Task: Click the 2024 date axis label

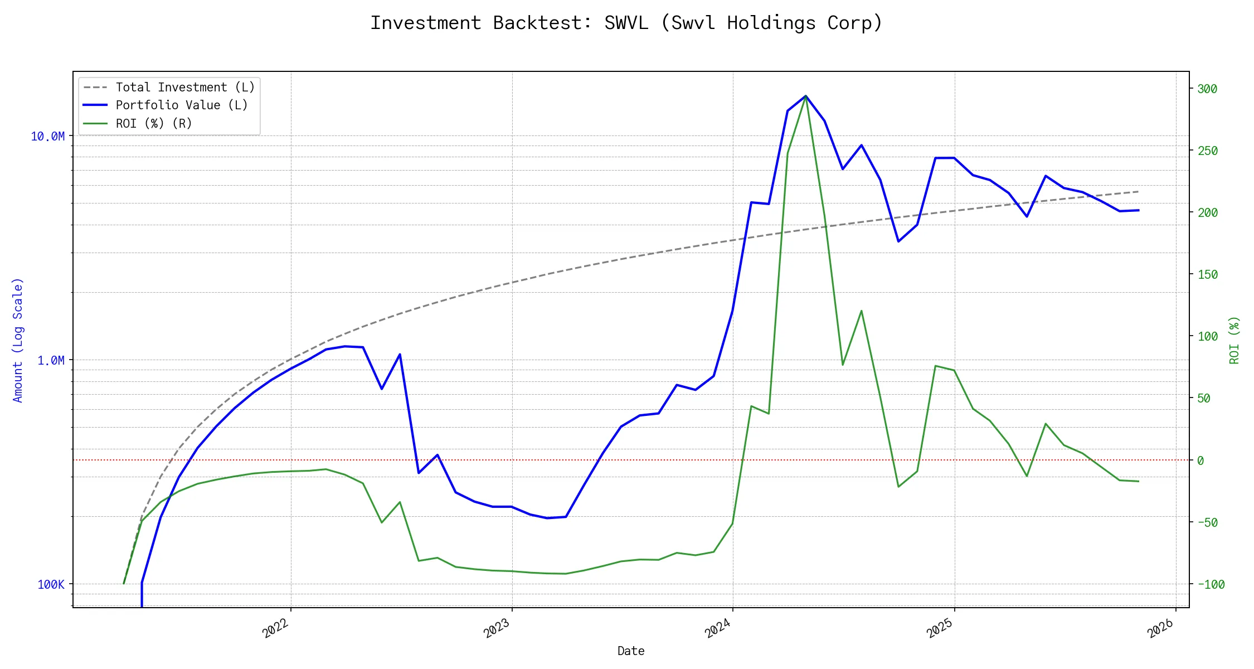Action: coord(718,628)
